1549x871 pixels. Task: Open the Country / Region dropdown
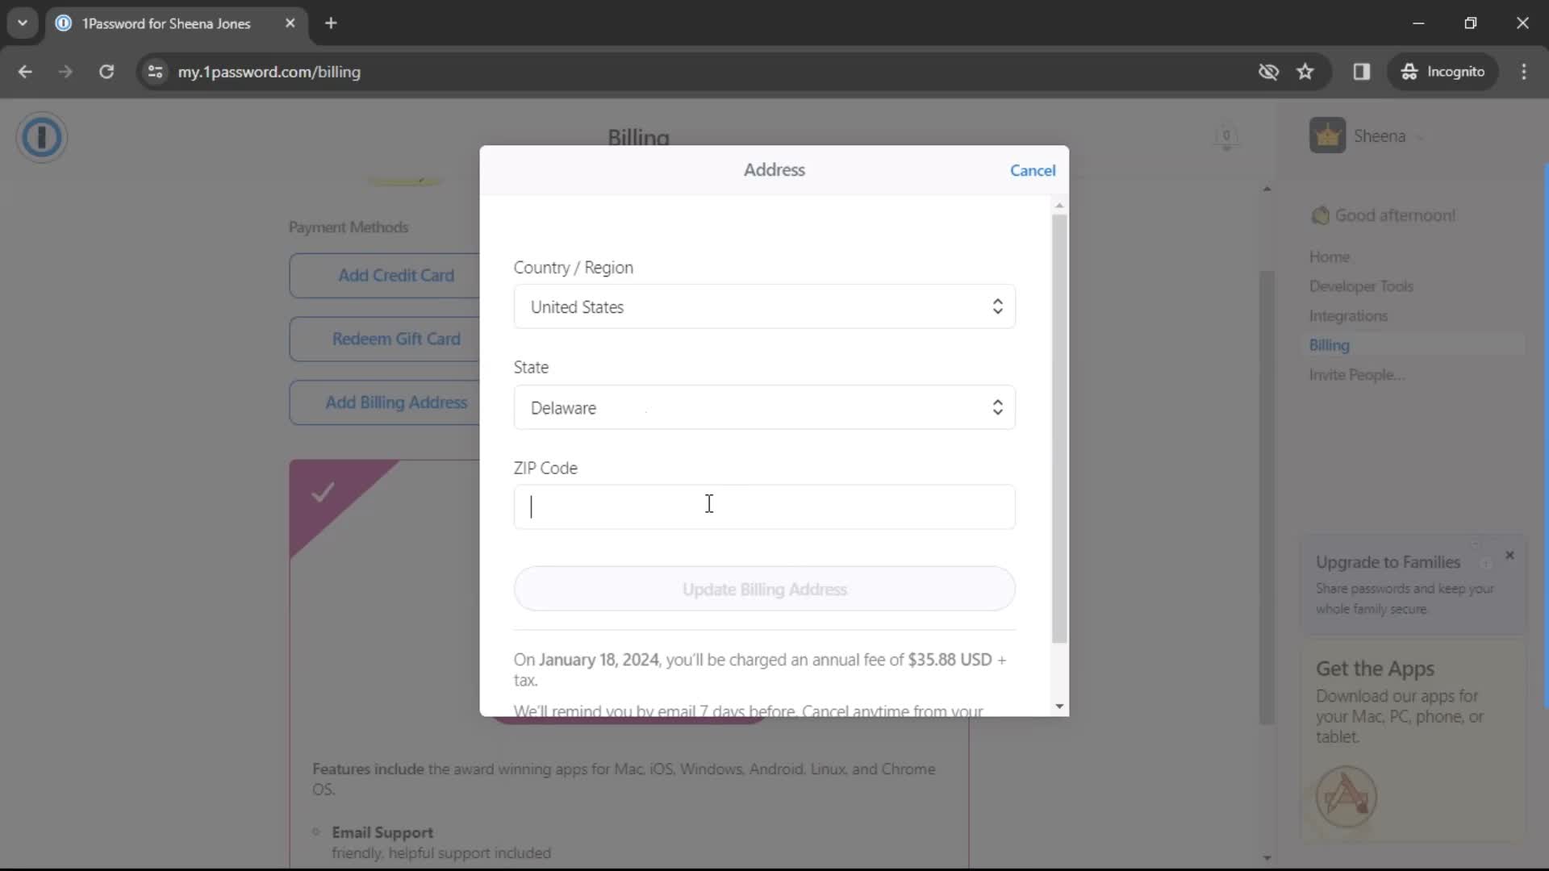pos(764,306)
